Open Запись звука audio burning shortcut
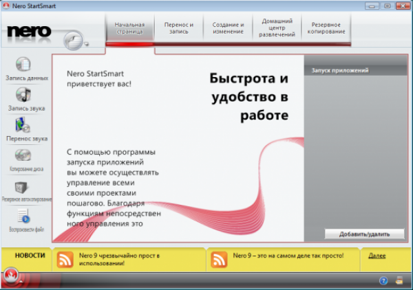 click(23, 95)
